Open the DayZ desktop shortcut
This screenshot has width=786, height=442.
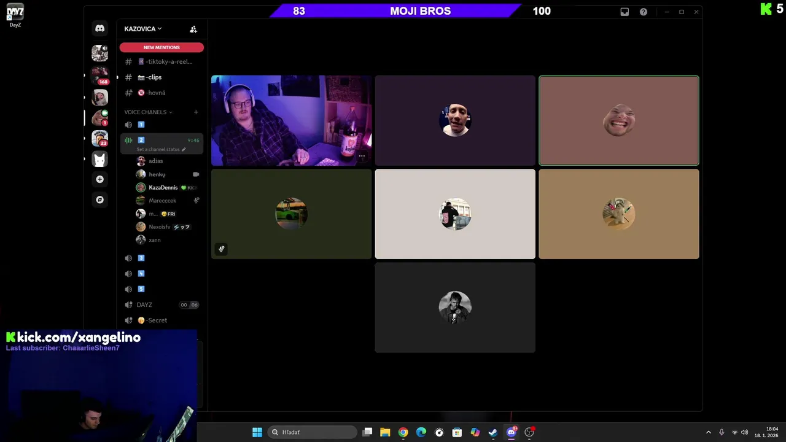pos(15,15)
